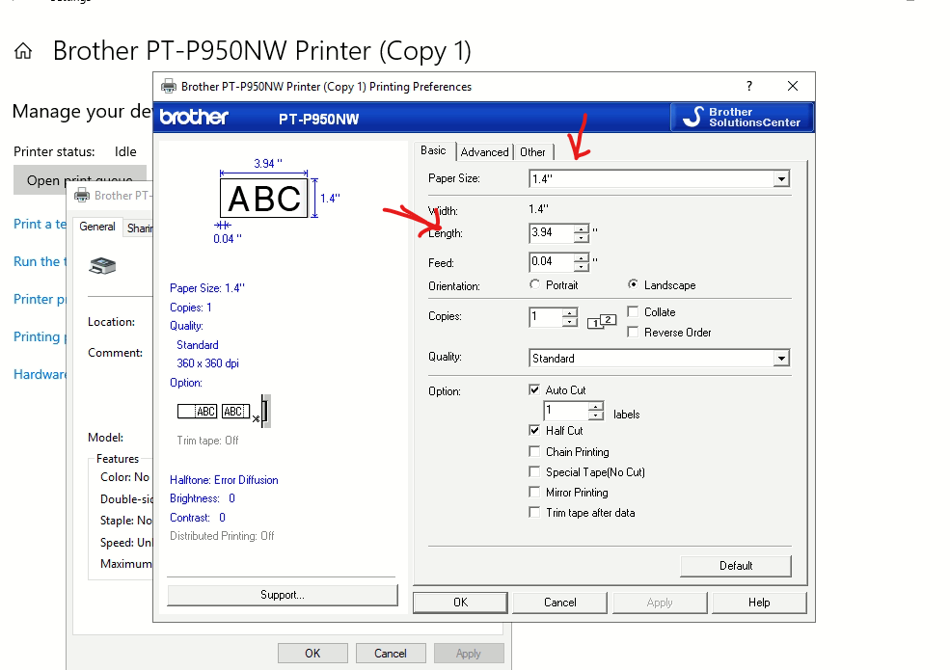Viewport: 950px width, 670px height.
Task: Open the Quality dropdown
Action: (x=781, y=358)
